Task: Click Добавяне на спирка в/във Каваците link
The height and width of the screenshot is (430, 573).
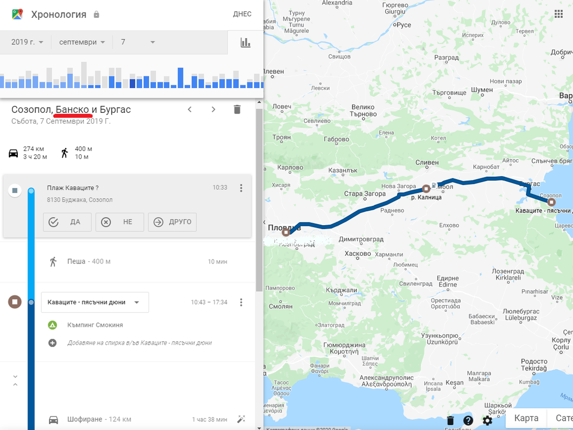Action: click(139, 343)
